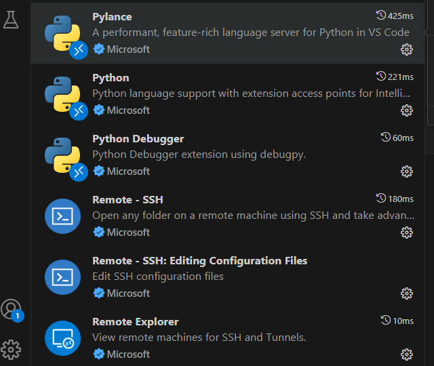Select the Remote Explorer extension title
Screen dimensions: 434x366
click(136, 322)
